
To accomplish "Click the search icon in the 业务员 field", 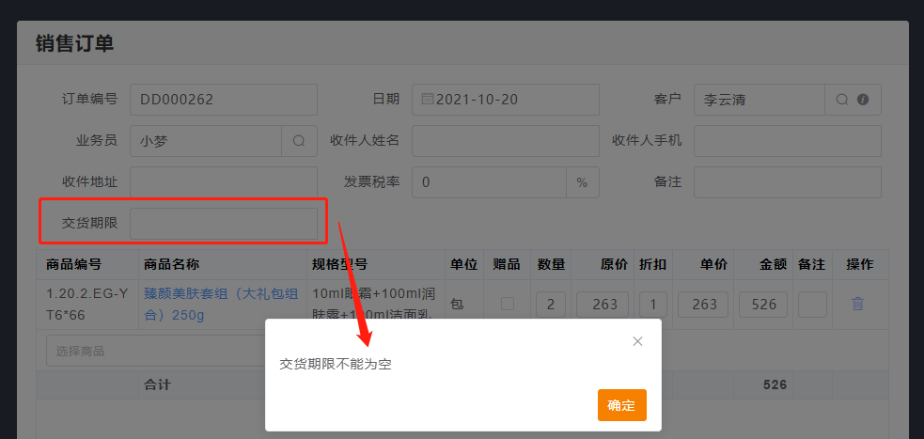I will [299, 141].
